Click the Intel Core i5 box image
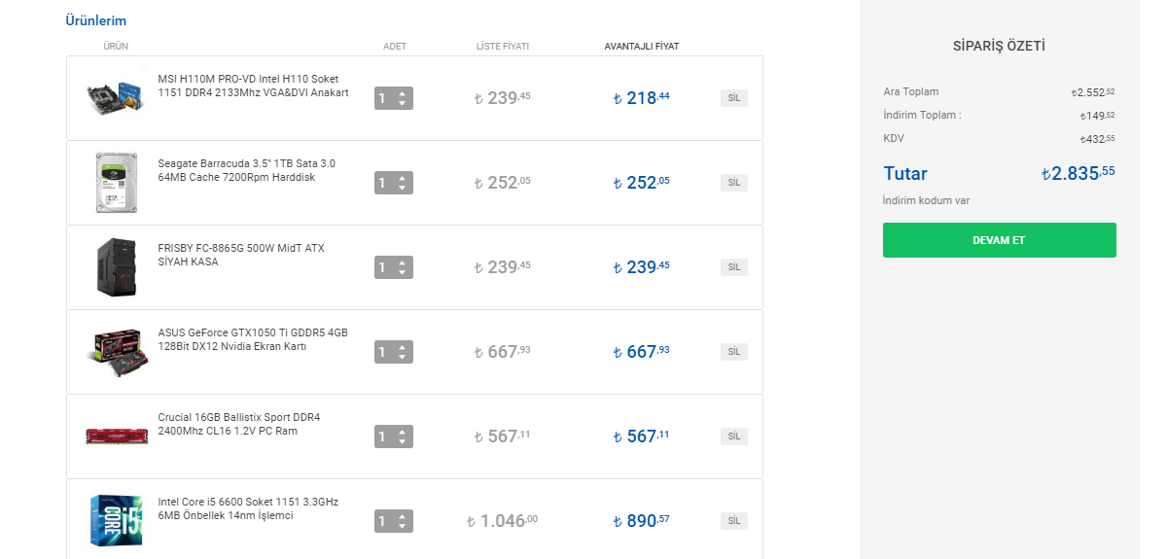Screen dimensions: 1166x559 coord(117,520)
